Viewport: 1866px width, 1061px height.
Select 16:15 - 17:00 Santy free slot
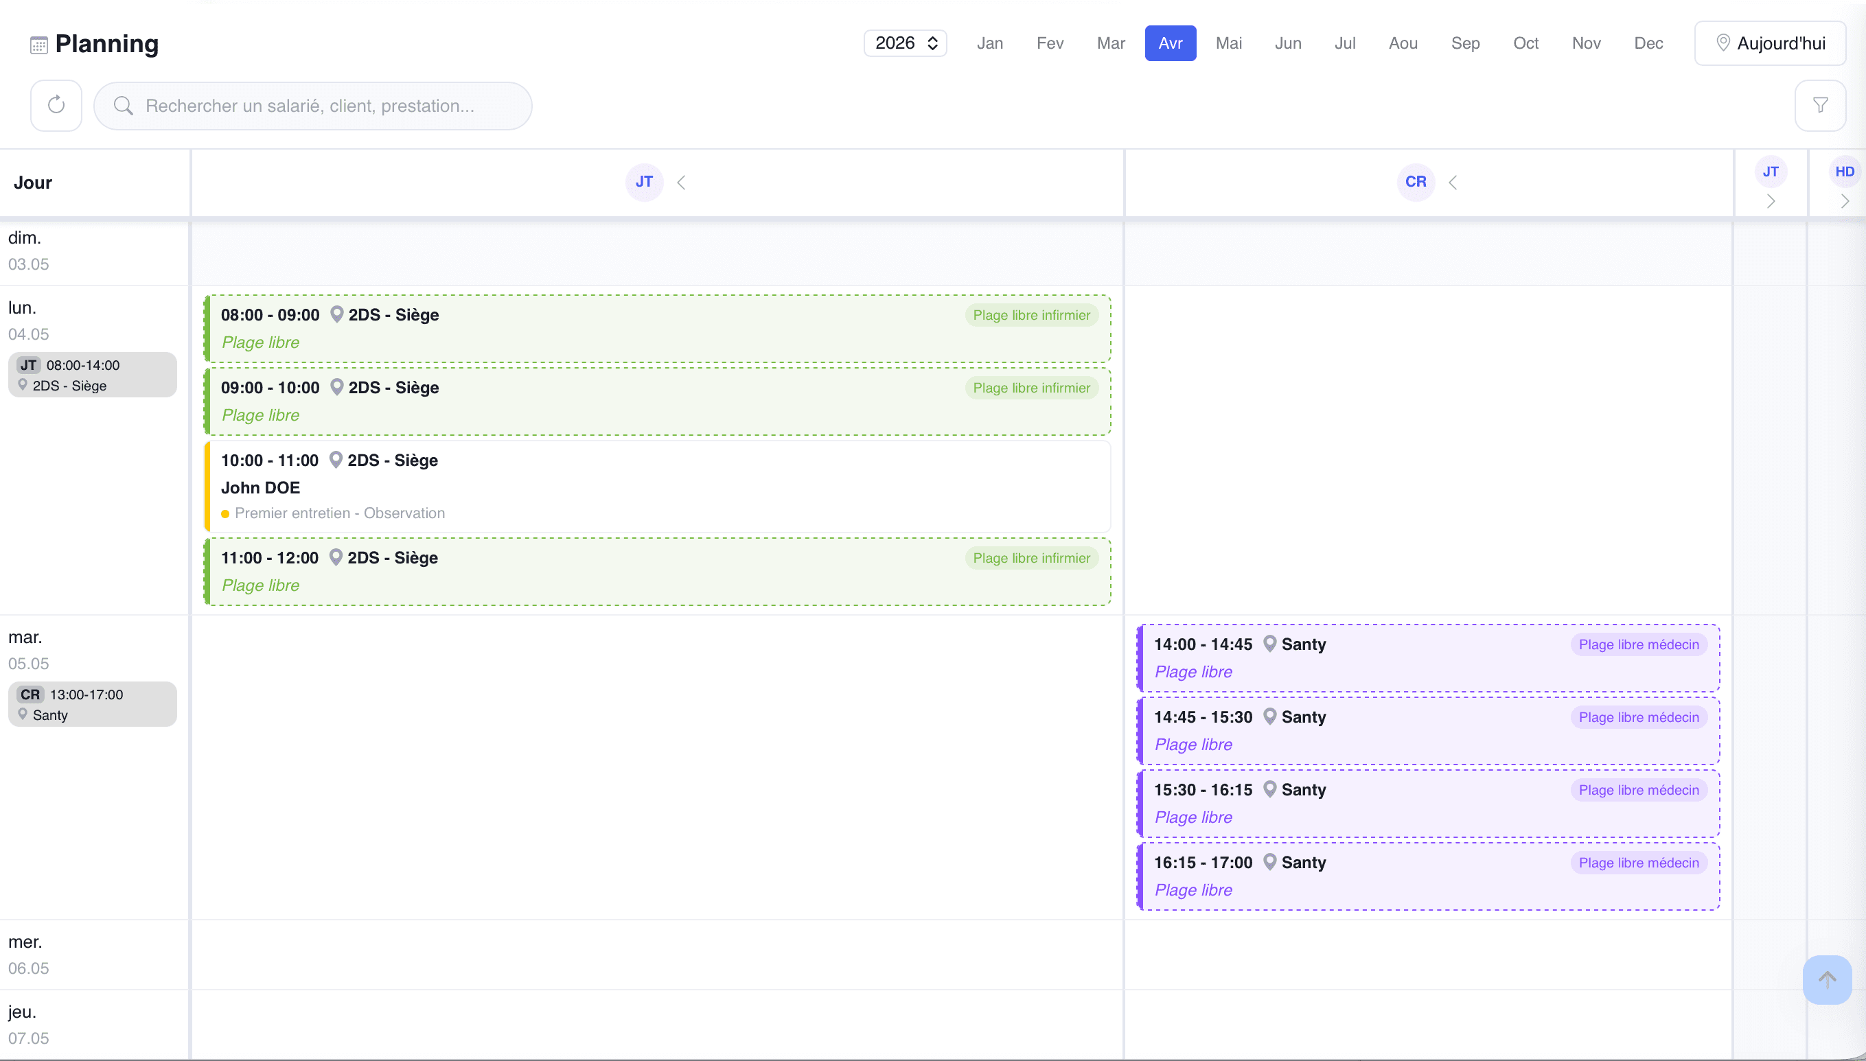1427,876
